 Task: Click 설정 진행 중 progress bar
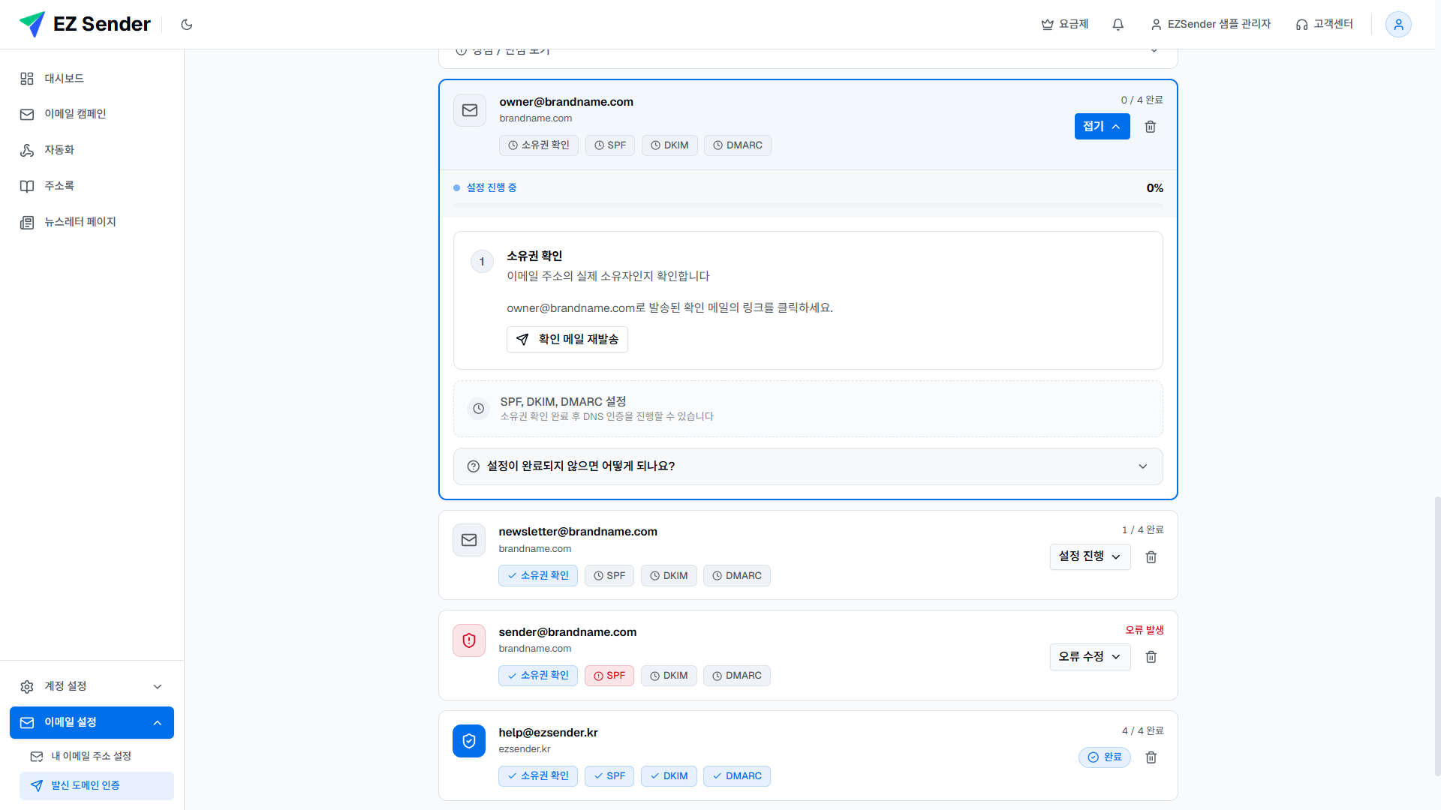coord(808,205)
